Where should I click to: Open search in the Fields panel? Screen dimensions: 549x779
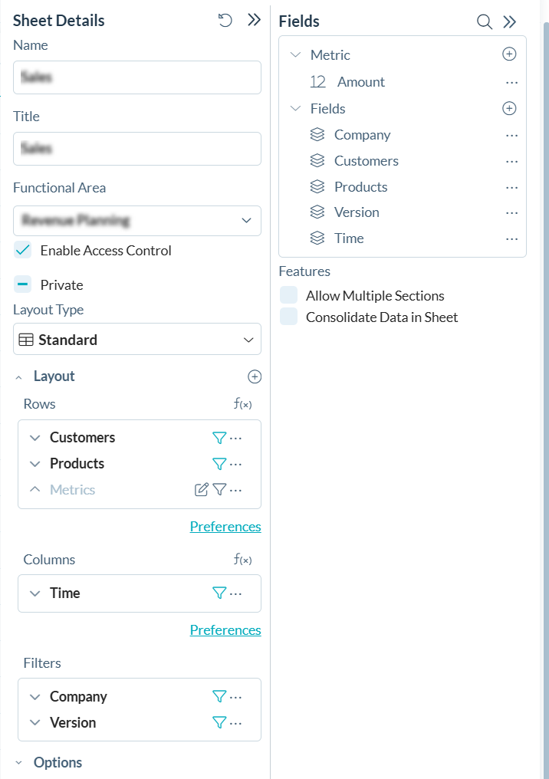pyautogui.click(x=485, y=22)
